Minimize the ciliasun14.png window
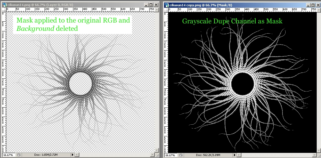Image resolution: width=321 pixels, height=158 pixels. pos(146,5)
